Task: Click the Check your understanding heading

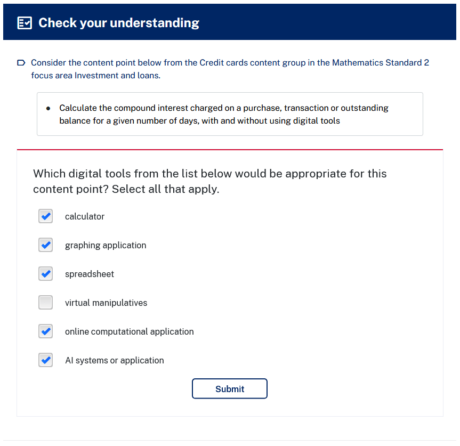Action: [x=119, y=23]
